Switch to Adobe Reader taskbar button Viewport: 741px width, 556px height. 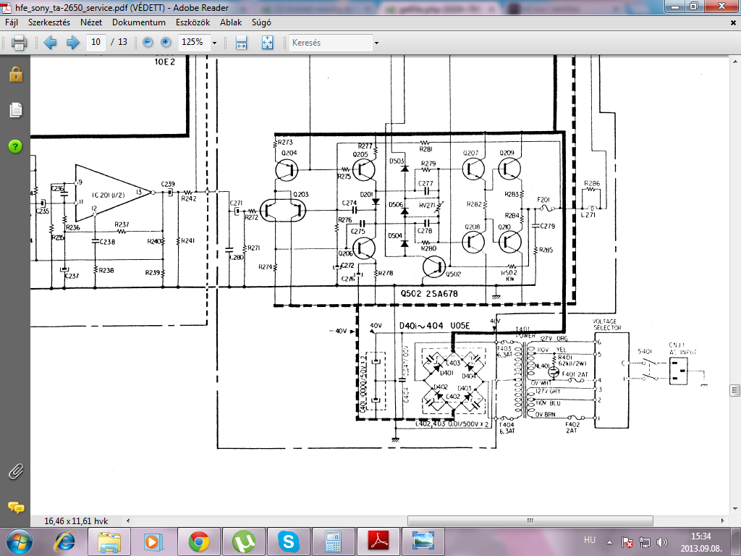pos(378,542)
